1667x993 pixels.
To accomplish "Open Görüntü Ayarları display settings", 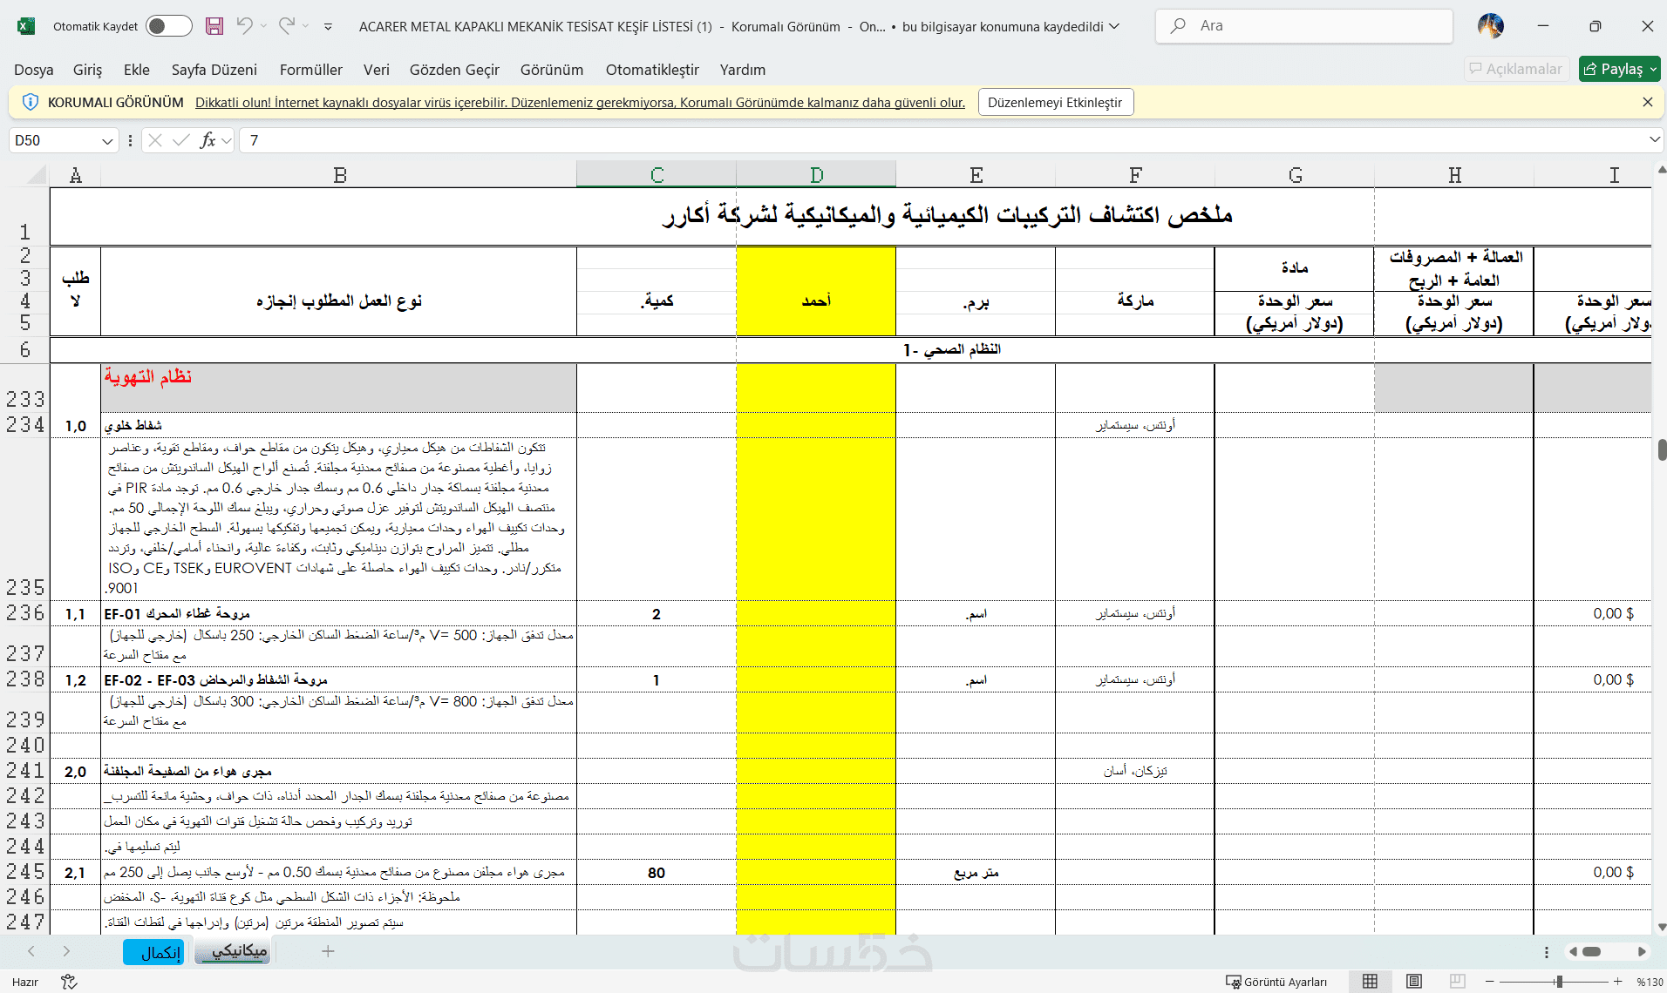I will (x=1276, y=982).
